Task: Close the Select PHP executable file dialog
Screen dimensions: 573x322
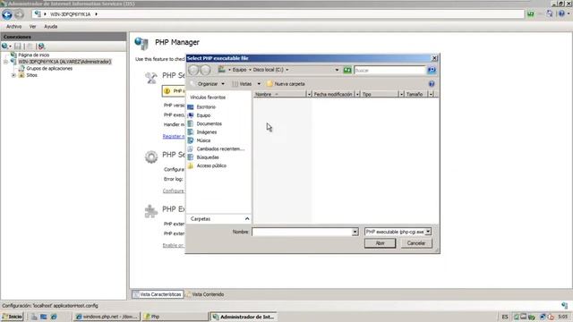Action: tap(434, 58)
